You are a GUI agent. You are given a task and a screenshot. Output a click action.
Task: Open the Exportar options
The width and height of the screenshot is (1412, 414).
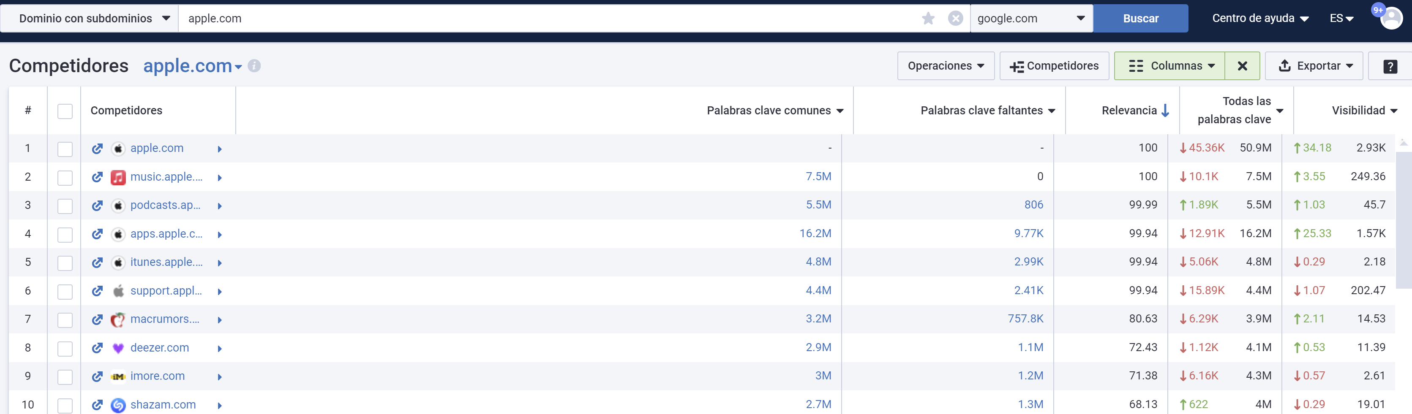click(x=1314, y=66)
